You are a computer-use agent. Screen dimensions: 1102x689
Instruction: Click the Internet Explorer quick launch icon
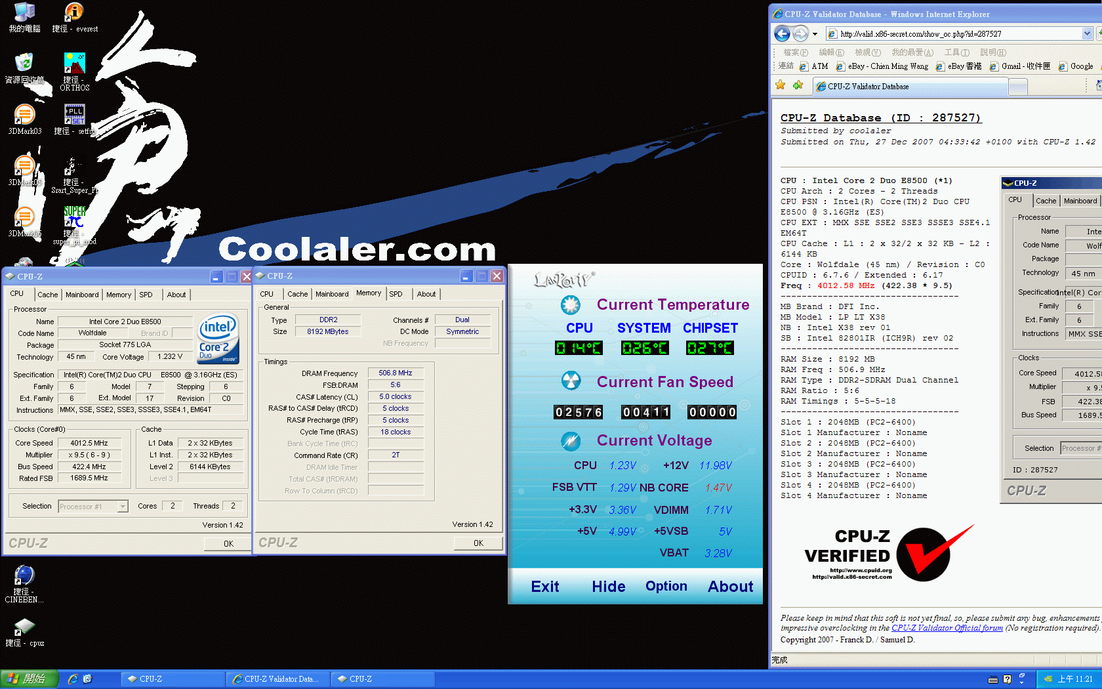coord(73,679)
